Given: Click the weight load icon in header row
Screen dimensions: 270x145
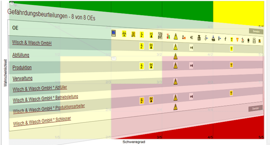Looking at the screenshot, I should pyautogui.click(x=199, y=38).
